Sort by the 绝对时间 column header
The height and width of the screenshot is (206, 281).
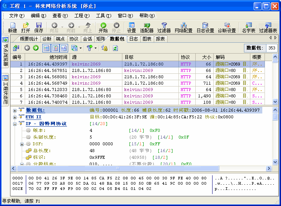tap(47, 57)
